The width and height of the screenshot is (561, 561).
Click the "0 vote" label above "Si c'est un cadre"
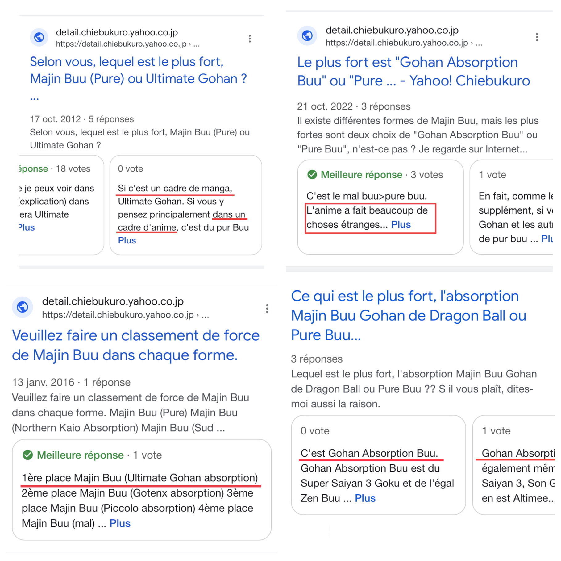(x=131, y=169)
